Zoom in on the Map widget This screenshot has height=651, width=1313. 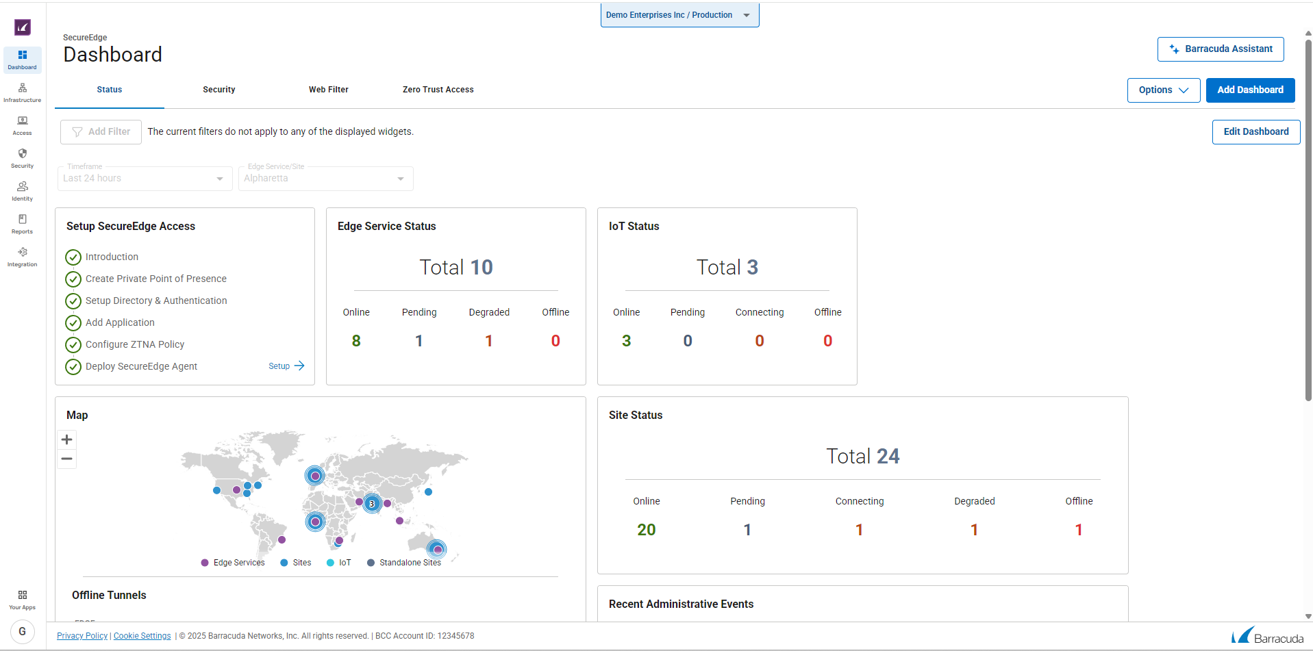(66, 439)
